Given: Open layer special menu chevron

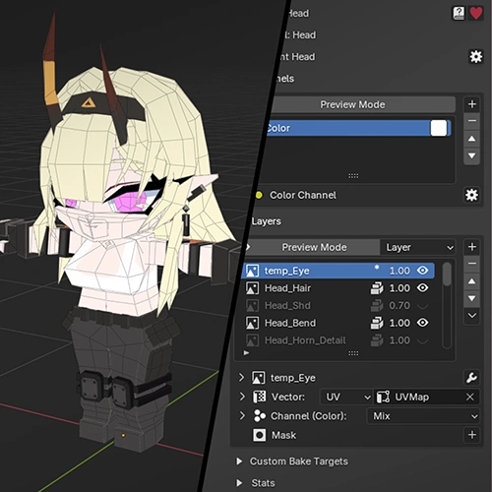Looking at the screenshot, I should tap(472, 316).
